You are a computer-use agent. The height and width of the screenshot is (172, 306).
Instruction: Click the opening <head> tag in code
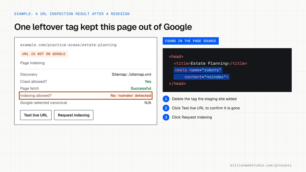click(176, 57)
